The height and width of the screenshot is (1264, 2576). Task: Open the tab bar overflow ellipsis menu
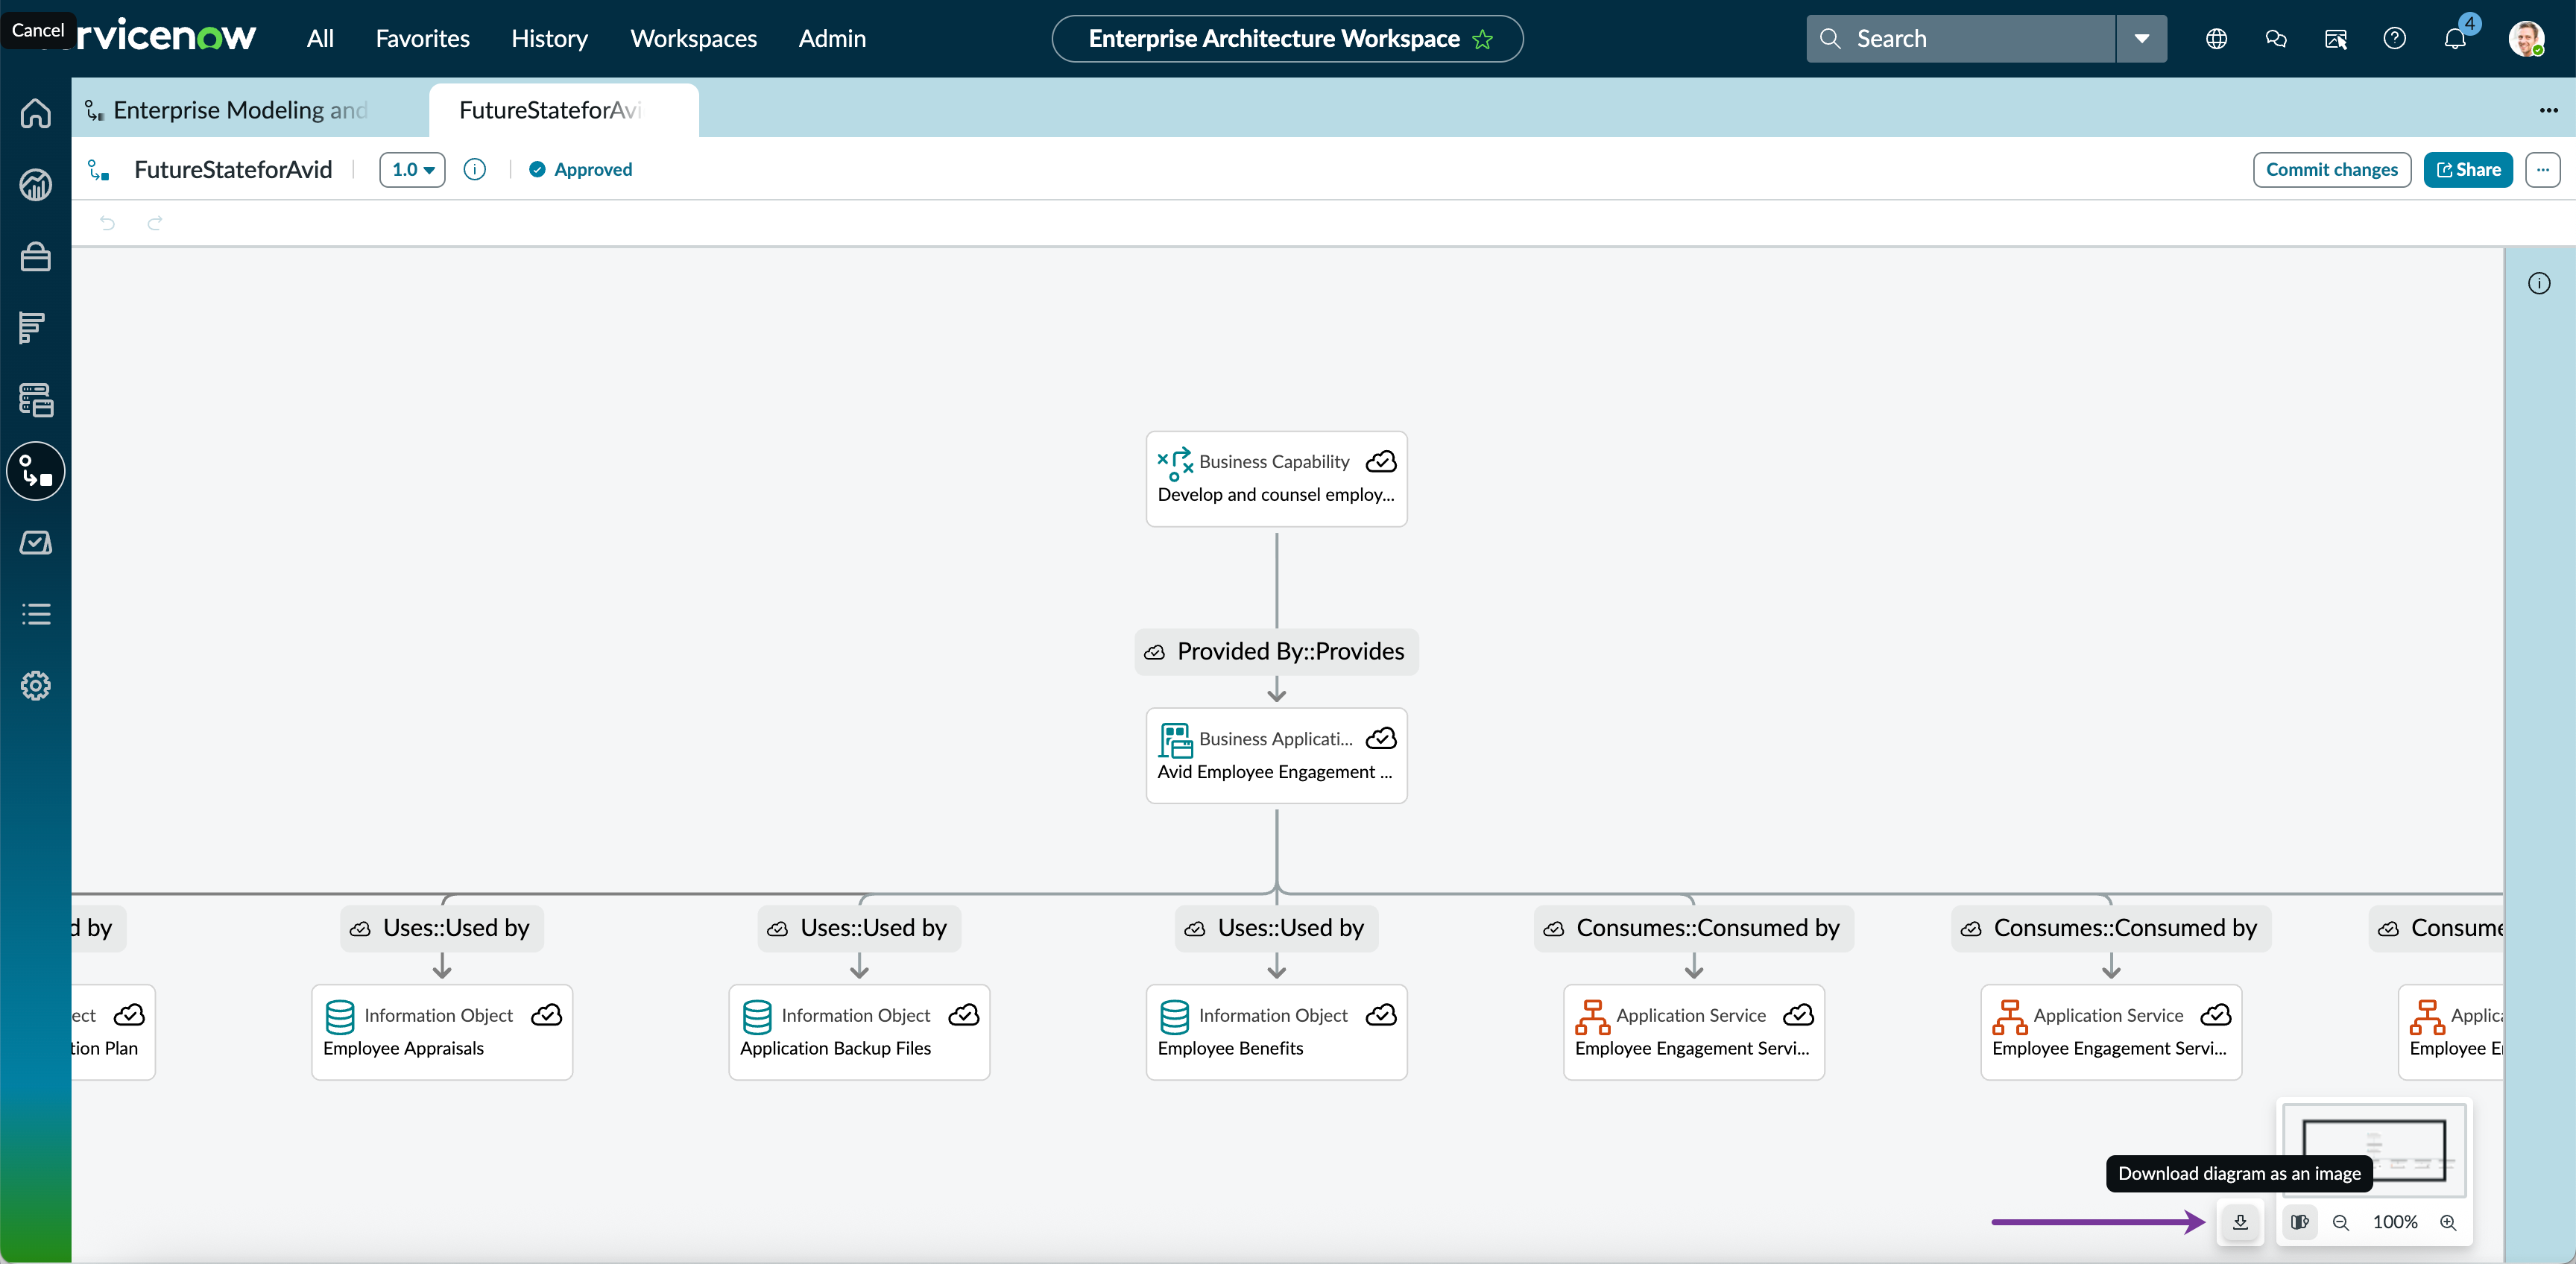(2548, 110)
